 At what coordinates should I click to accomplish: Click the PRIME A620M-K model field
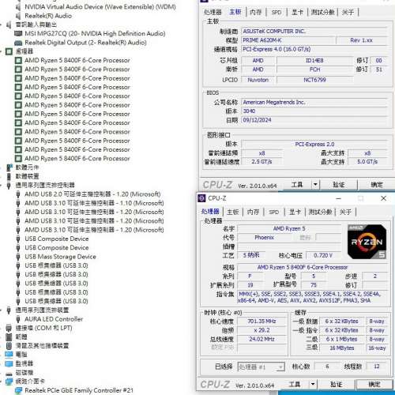coord(288,40)
